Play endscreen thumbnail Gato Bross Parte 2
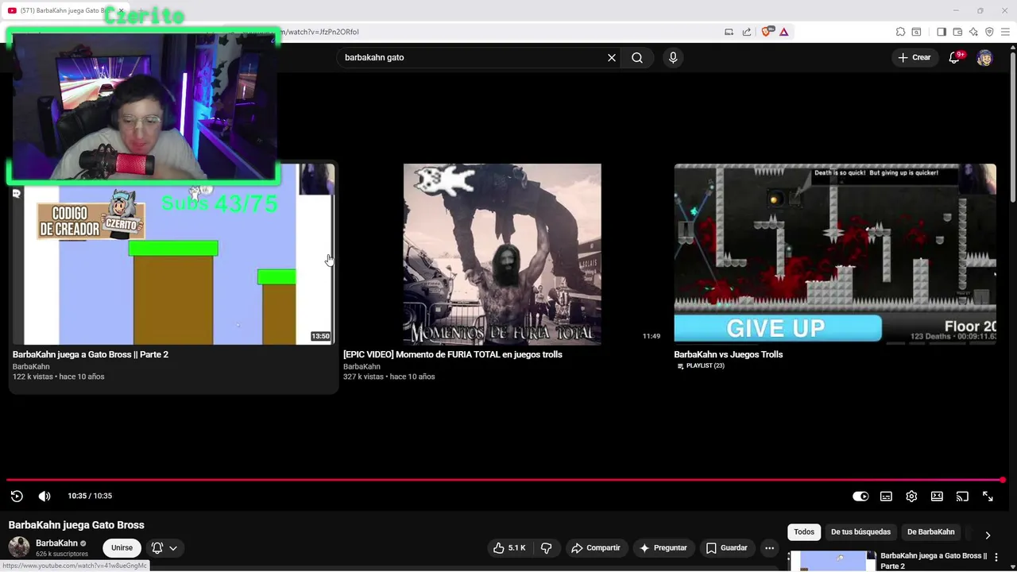 pyautogui.click(x=173, y=254)
